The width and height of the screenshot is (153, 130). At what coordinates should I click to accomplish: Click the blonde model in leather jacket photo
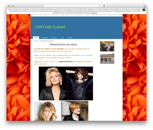click(52, 84)
